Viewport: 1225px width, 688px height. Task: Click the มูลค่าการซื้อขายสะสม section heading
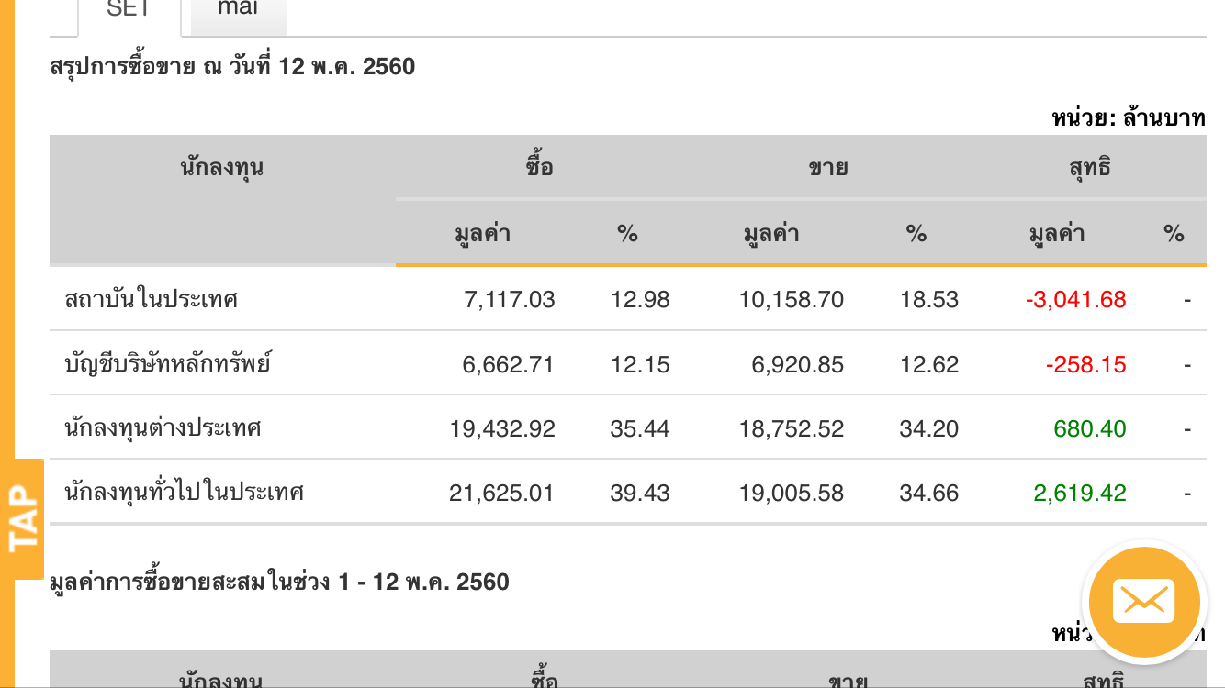(279, 582)
